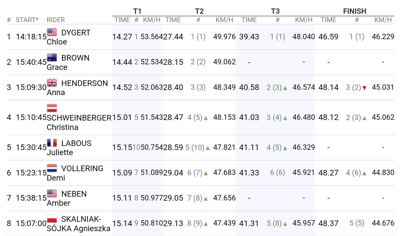The width and height of the screenshot is (403, 236).
Task: Click the Austrian flag above Schweinberger
Action: pos(52,108)
